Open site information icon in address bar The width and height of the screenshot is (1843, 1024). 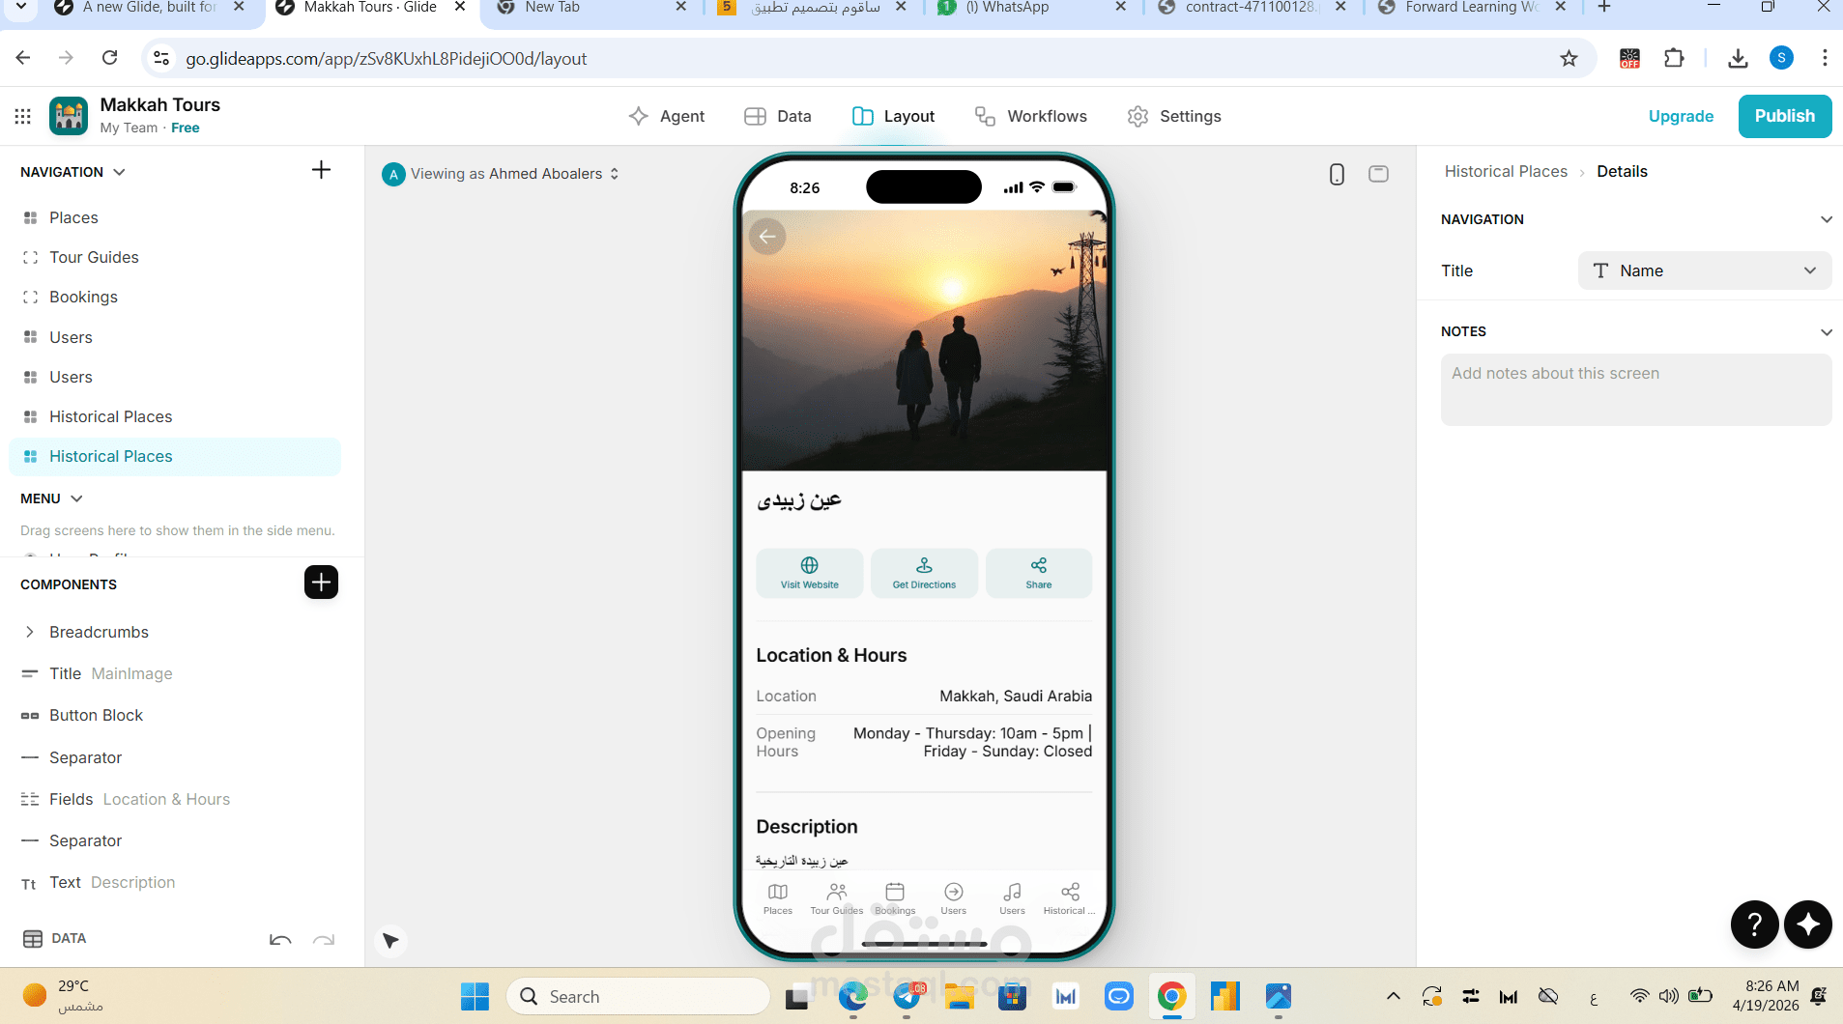(x=161, y=58)
